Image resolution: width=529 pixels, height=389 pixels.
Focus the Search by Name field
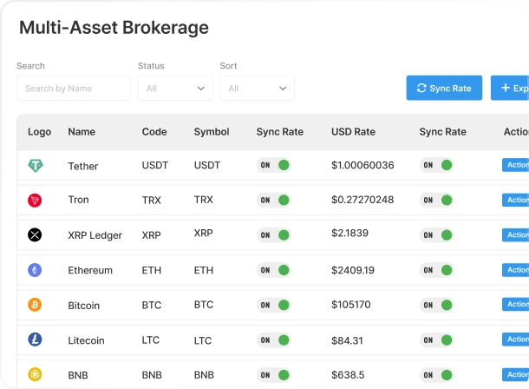[74, 89]
